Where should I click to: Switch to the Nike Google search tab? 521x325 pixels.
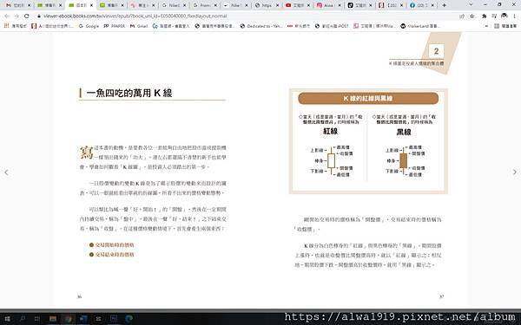point(173,5)
